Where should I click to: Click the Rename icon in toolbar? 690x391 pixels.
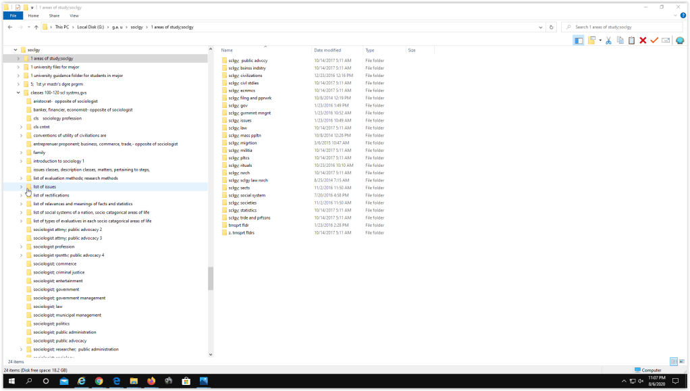coord(666,41)
